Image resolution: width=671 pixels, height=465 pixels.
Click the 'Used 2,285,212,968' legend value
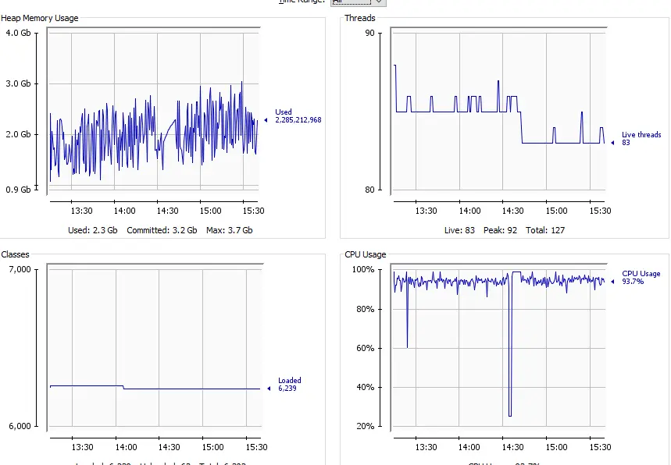[x=298, y=115]
